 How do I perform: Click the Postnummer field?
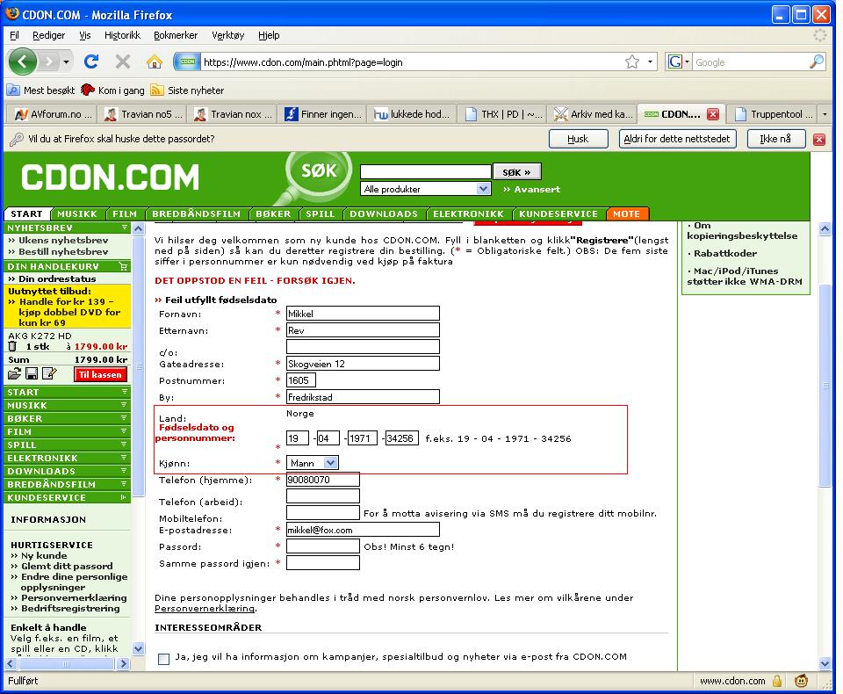click(301, 380)
